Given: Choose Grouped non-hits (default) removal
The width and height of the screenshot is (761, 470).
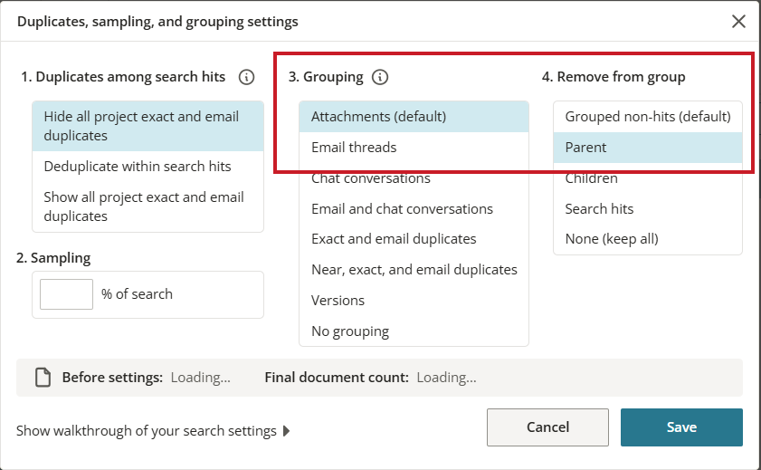Looking at the screenshot, I should point(648,117).
